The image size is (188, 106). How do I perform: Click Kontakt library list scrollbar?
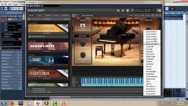pyautogui.click(x=69, y=24)
